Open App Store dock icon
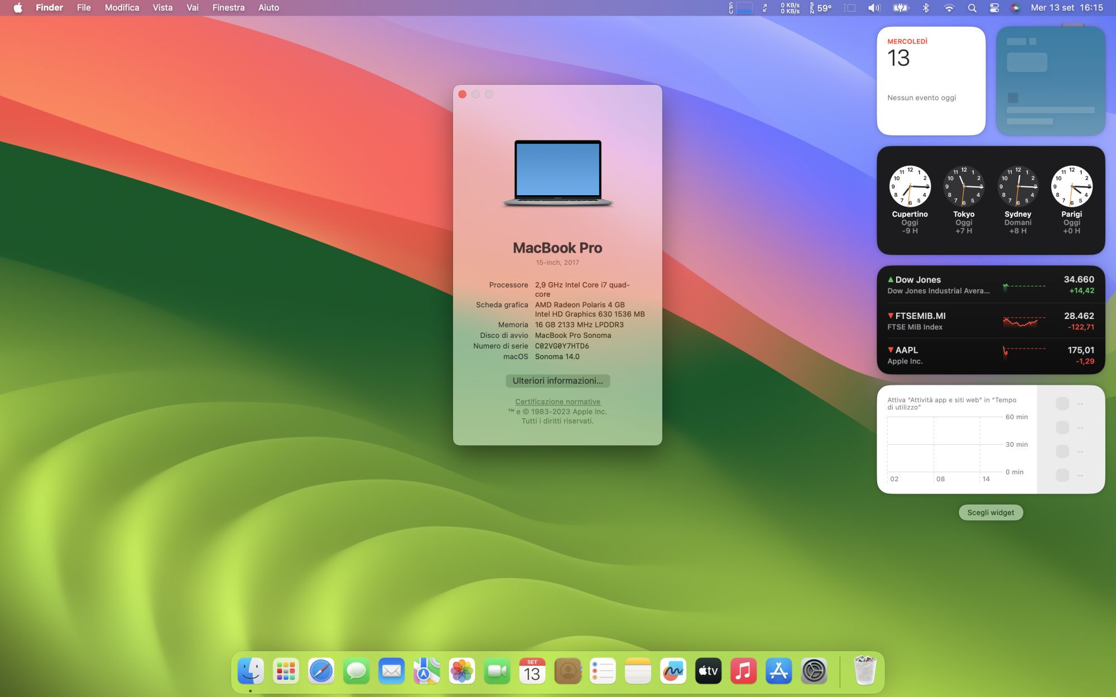Viewport: 1116px width, 697px height. click(778, 671)
